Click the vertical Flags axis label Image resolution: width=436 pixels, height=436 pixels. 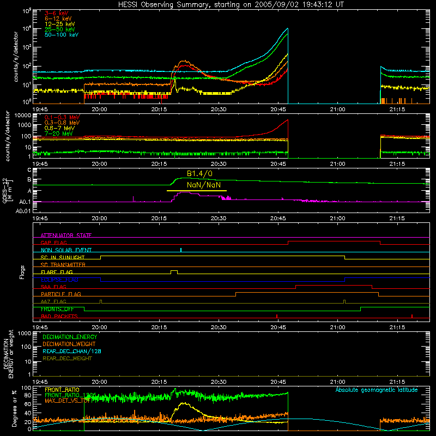pyautogui.click(x=22, y=272)
